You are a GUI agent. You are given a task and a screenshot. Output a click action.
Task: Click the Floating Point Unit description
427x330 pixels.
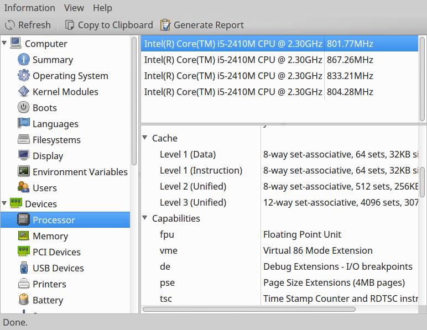pos(302,234)
